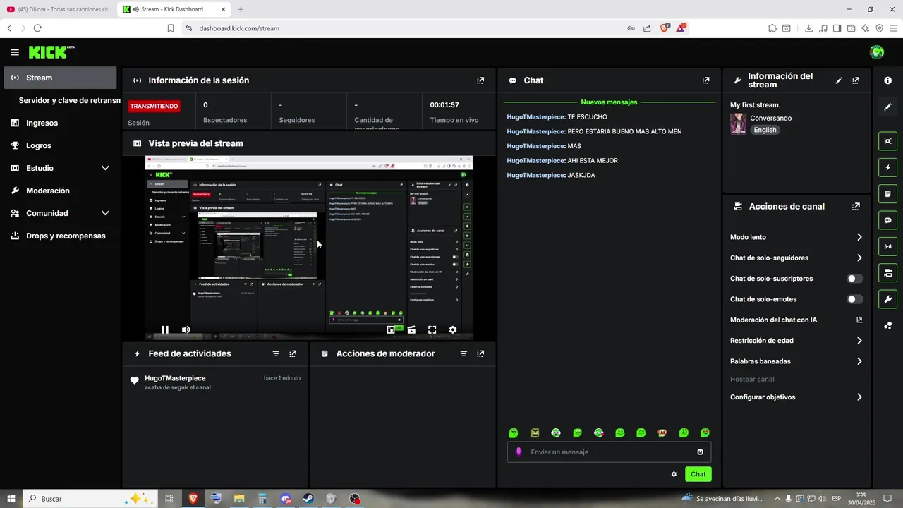Image resolution: width=903 pixels, height=508 pixels.
Task: Toggle the channel actions widget in right rail
Action: (x=887, y=272)
